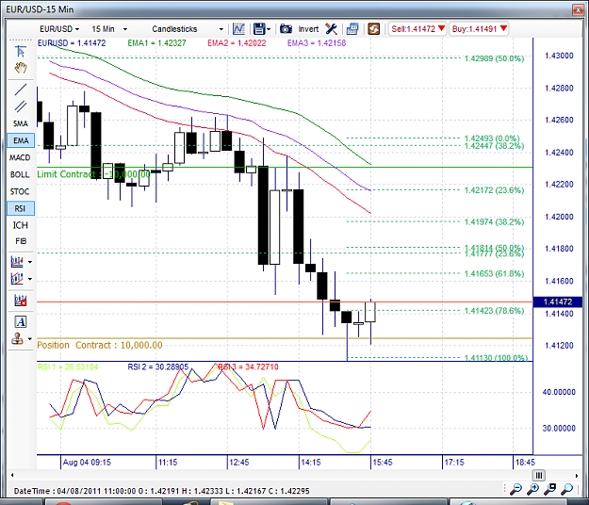Expand red-line indicator icon dropdown arrow
This screenshot has width=589, height=505.
point(29,279)
